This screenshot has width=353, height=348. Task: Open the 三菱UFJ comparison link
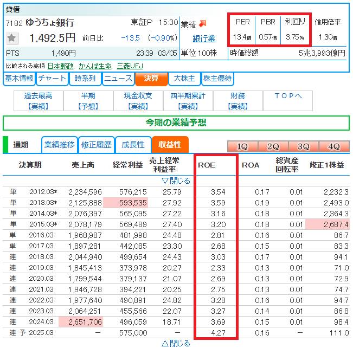pyautogui.click(x=132, y=66)
